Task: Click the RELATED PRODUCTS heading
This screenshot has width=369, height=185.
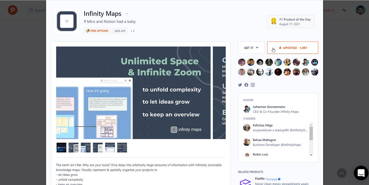Action: click(x=251, y=172)
